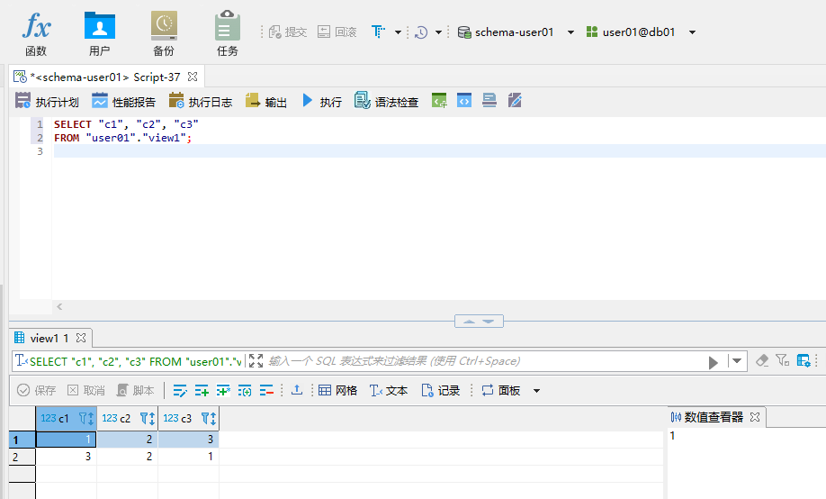Image resolution: width=826 pixels, height=499 pixels.
Task: Open the user01@db01 connection dropdown
Action: pos(692,32)
